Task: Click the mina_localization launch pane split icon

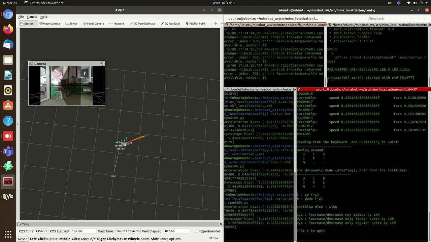Action: pos(330,25)
